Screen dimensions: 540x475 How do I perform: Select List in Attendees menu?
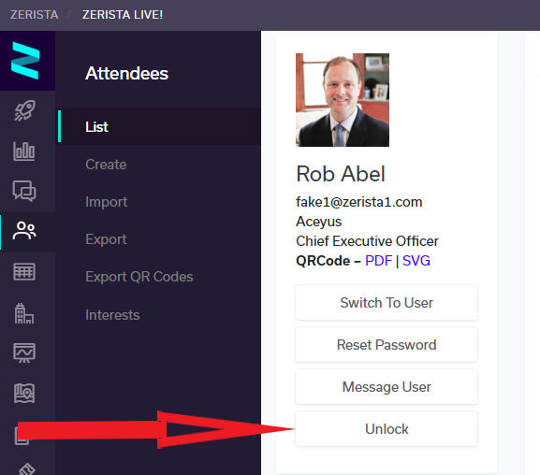pyautogui.click(x=96, y=126)
